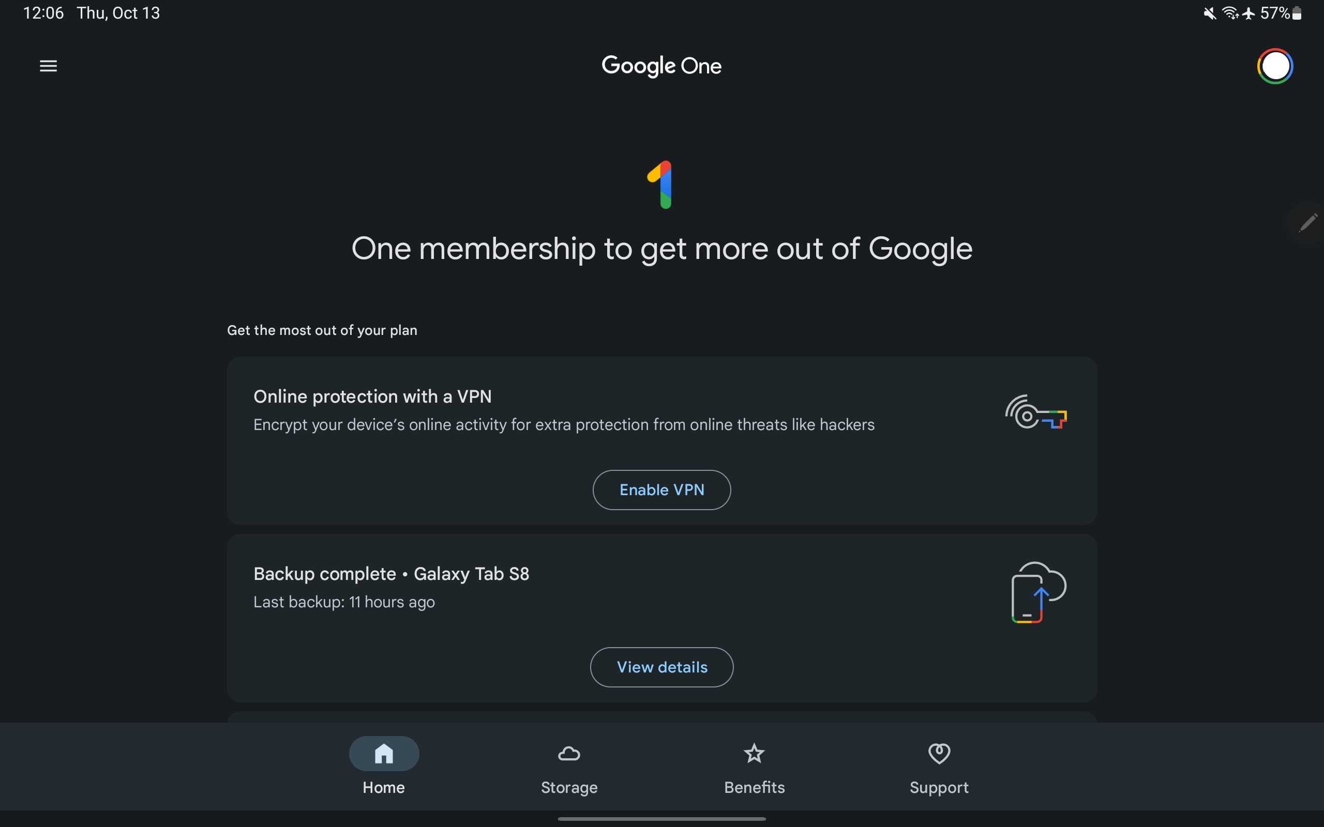1324x827 pixels.
Task: Switch to the Benefits tab label
Action: (x=754, y=787)
